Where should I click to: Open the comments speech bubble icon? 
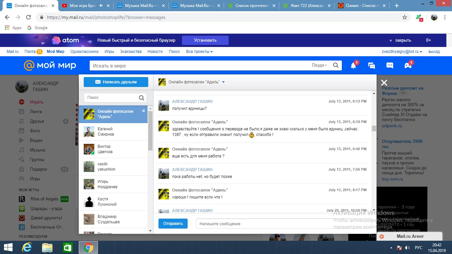click(x=390, y=65)
